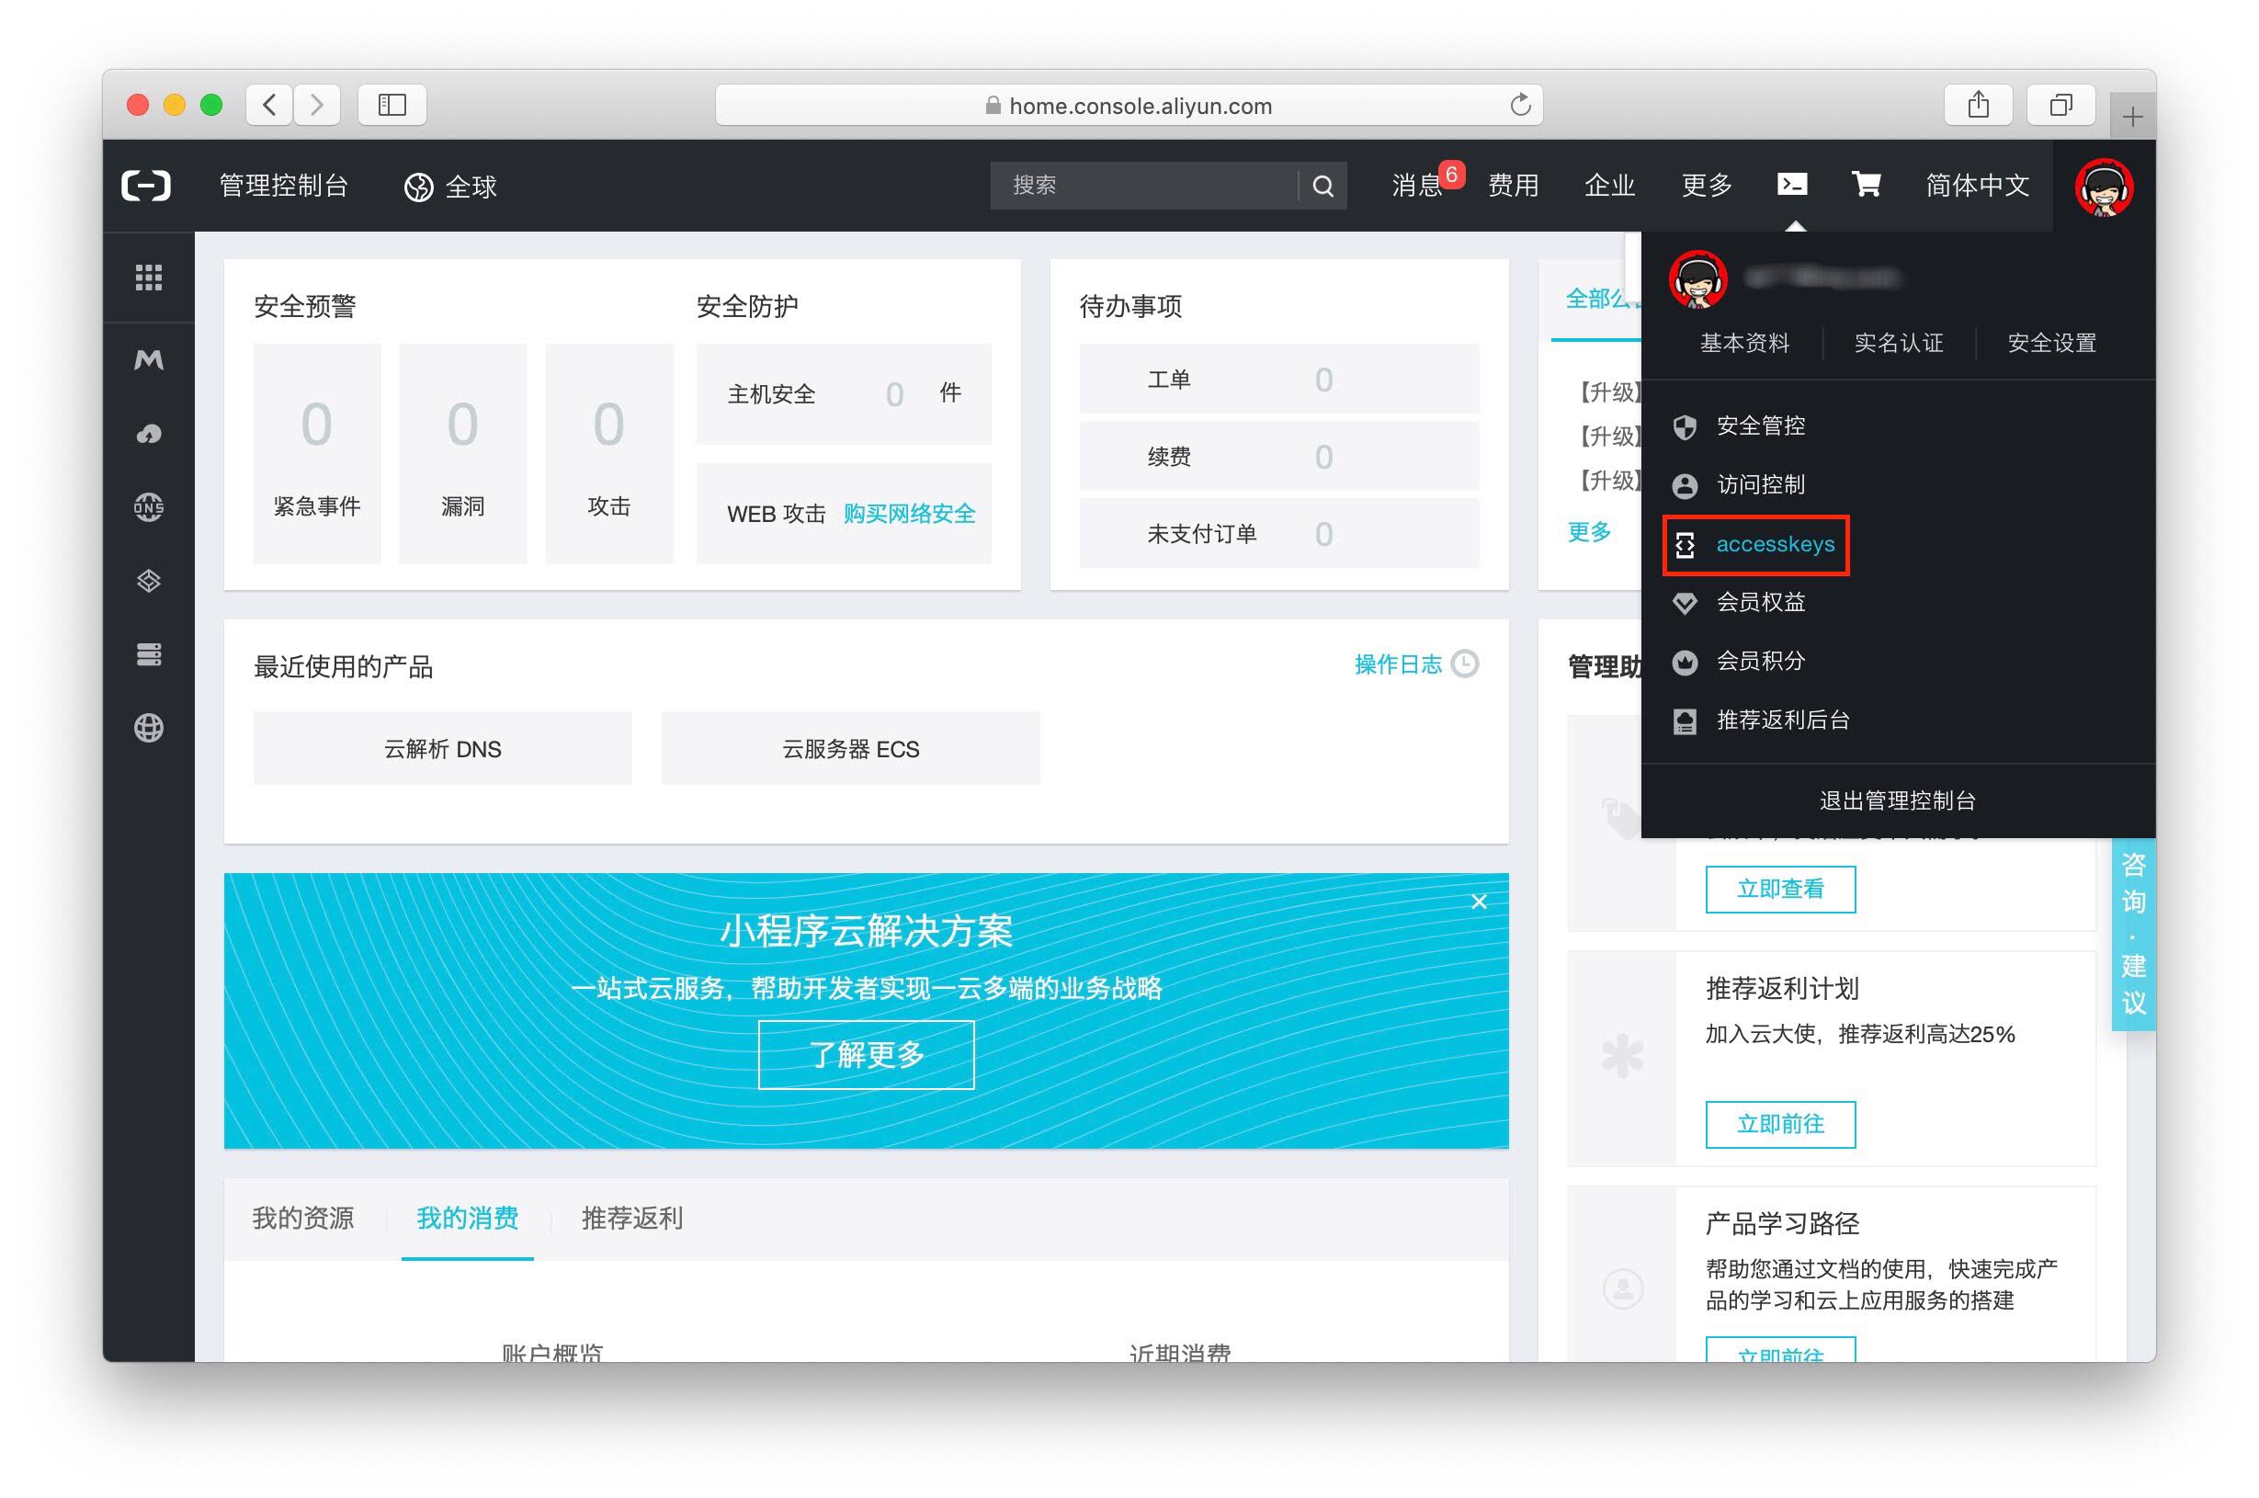This screenshot has height=1498, width=2259.
Task: Expand the 更多 top menu
Action: [x=1706, y=186]
